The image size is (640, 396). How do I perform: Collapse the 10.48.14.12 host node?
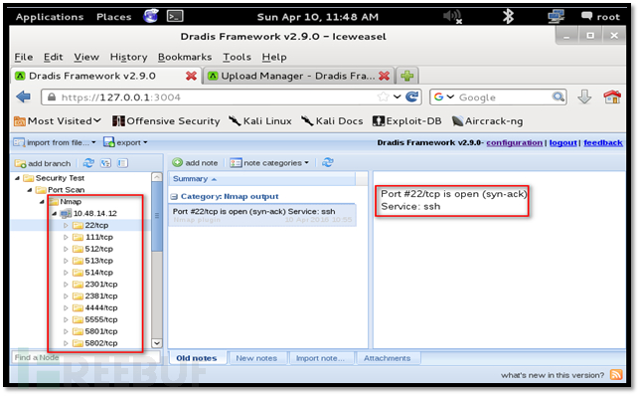pos(54,213)
